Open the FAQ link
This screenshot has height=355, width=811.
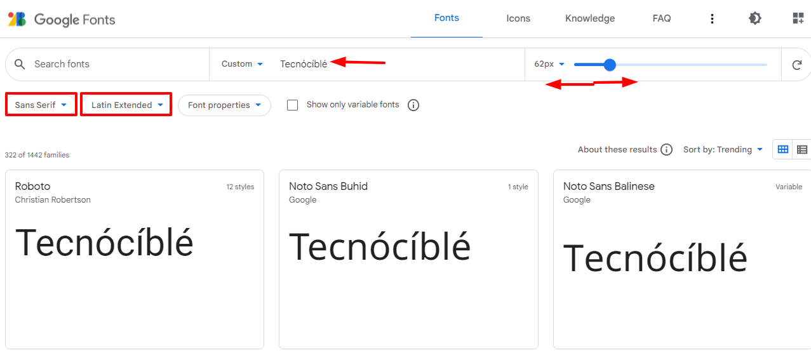662,18
